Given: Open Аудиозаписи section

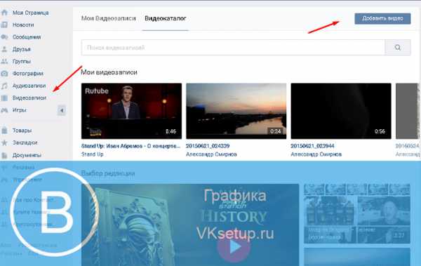Looking at the screenshot, I should point(29,86).
